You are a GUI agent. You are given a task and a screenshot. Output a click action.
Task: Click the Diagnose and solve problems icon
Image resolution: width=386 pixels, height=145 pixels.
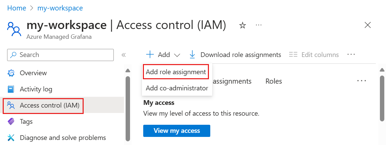point(11,138)
